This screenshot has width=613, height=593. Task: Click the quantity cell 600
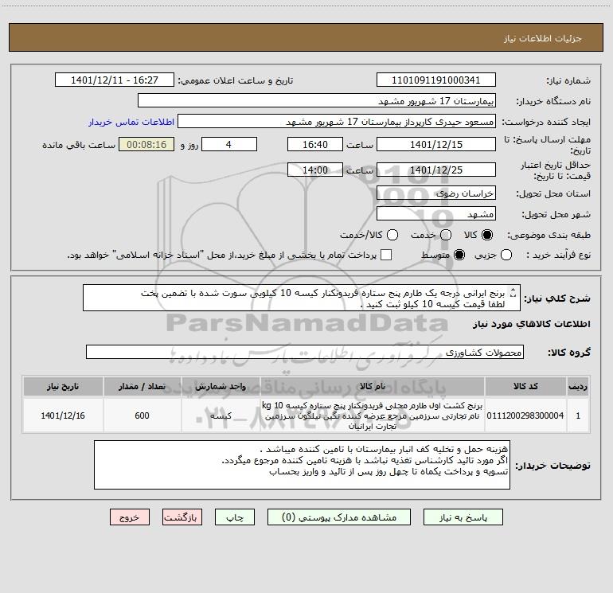pyautogui.click(x=143, y=415)
